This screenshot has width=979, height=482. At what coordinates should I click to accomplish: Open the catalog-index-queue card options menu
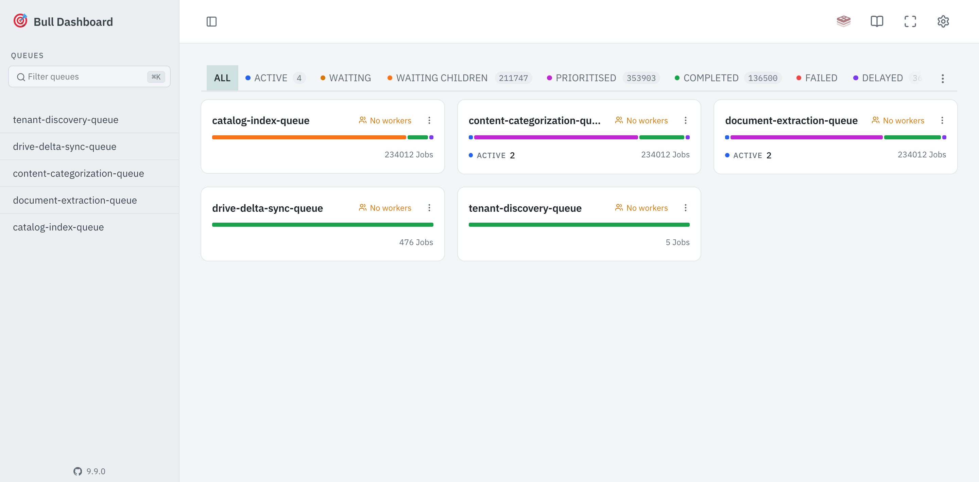pyautogui.click(x=429, y=120)
